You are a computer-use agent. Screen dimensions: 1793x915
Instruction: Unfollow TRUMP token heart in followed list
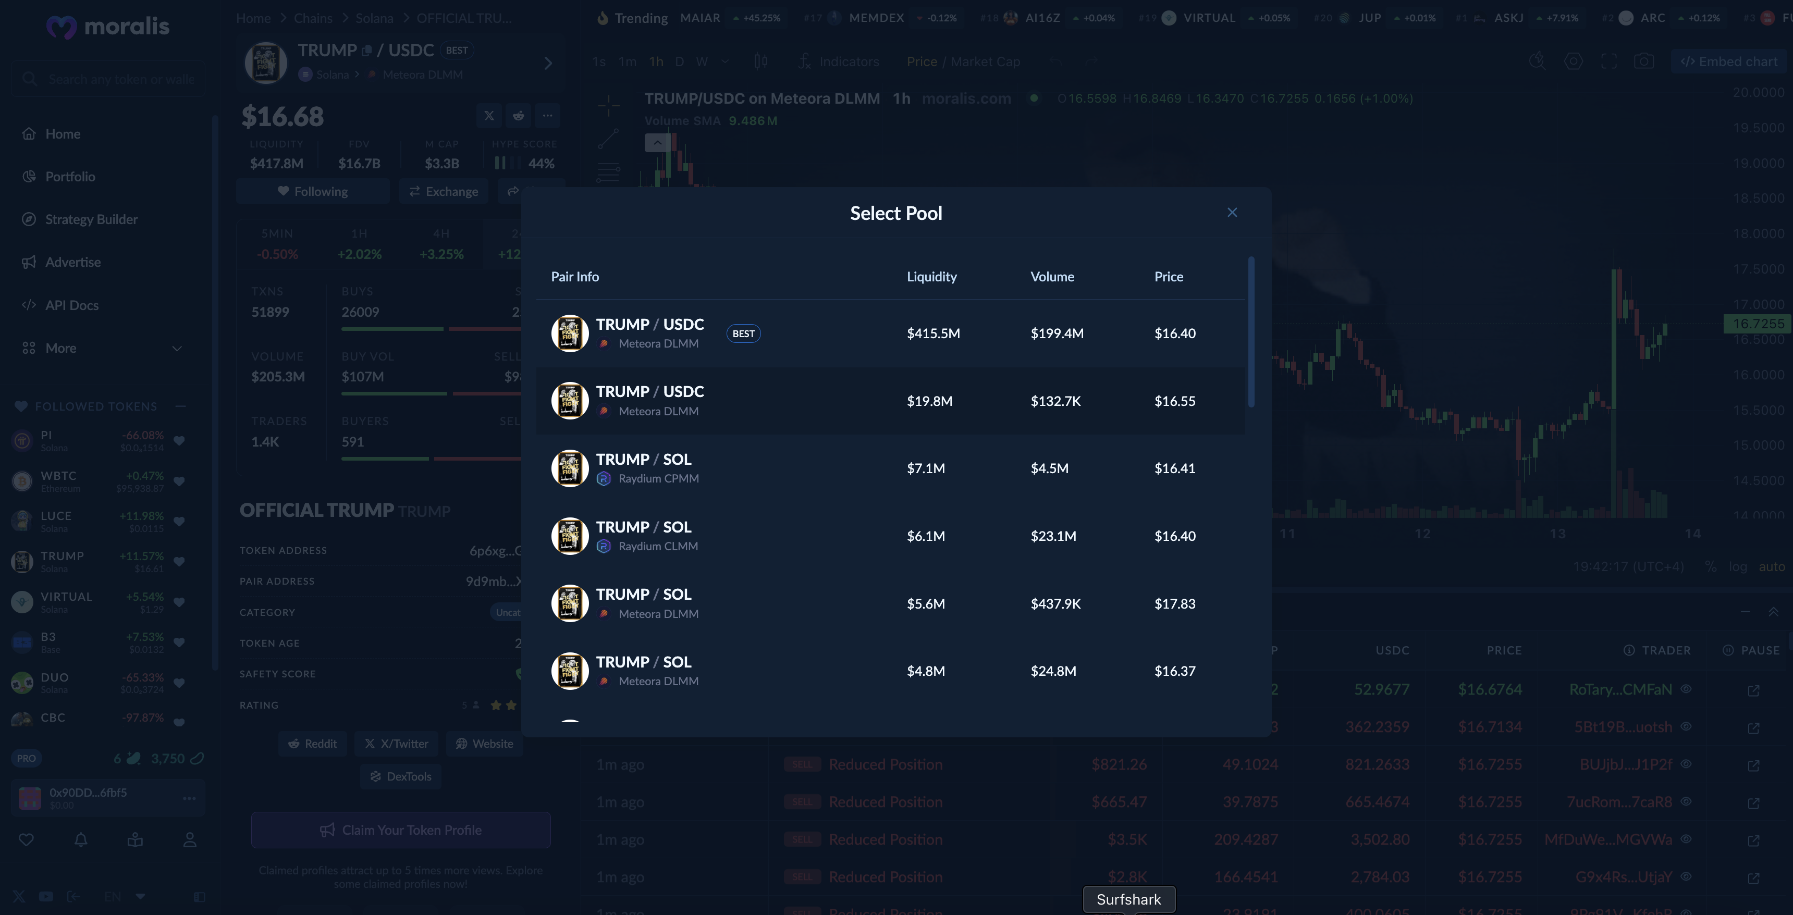pyautogui.click(x=179, y=562)
